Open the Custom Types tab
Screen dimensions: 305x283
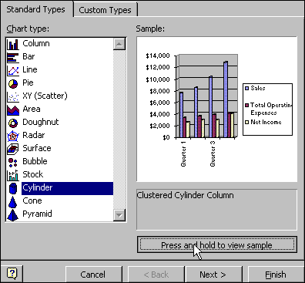coord(105,10)
